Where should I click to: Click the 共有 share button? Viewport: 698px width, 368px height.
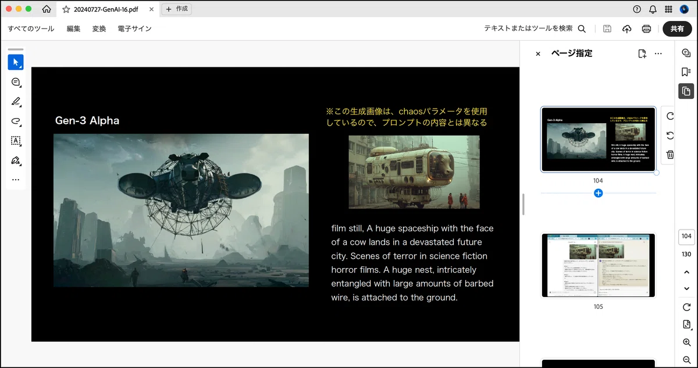pos(677,28)
